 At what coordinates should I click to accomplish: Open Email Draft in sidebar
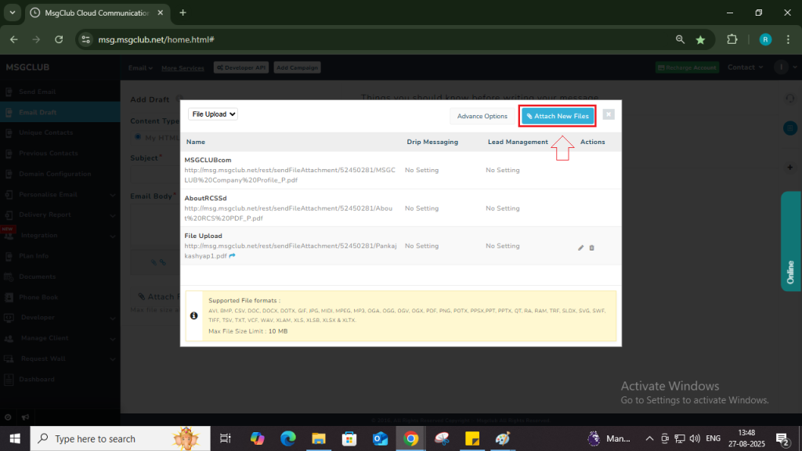[x=60, y=112]
